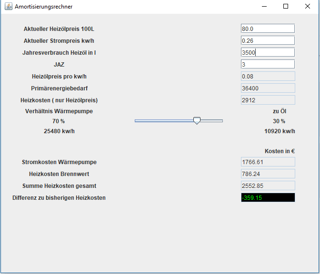
Task: Click the black Differenz result field
Action: (268, 197)
